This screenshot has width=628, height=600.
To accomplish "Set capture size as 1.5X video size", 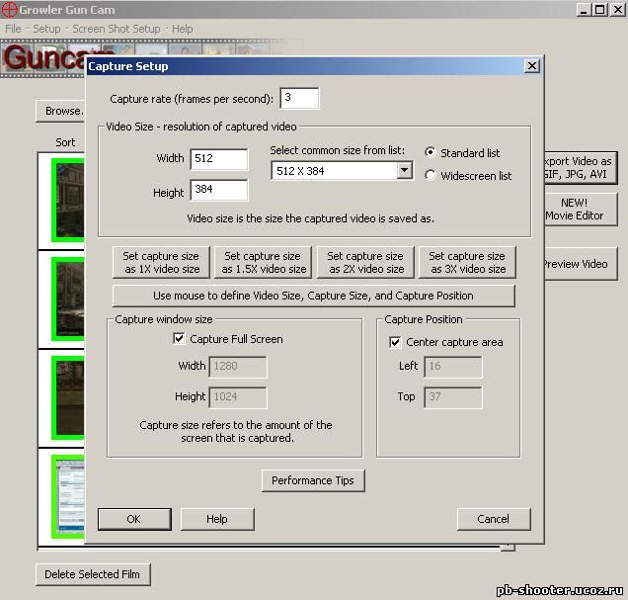I will point(263,262).
